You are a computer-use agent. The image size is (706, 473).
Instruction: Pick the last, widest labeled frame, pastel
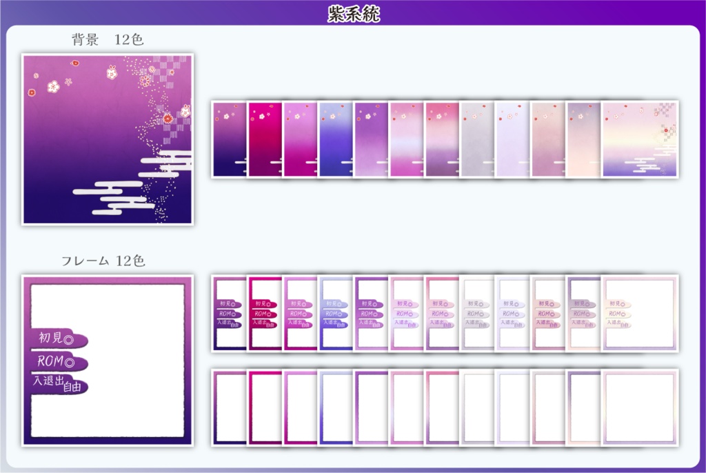tap(640, 314)
